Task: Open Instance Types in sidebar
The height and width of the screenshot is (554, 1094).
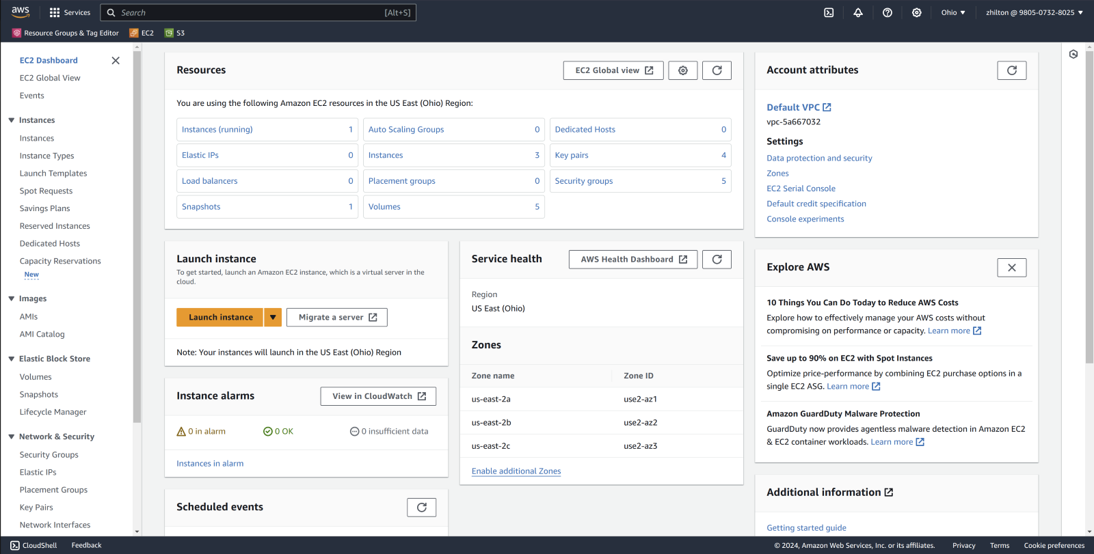Action: click(47, 156)
